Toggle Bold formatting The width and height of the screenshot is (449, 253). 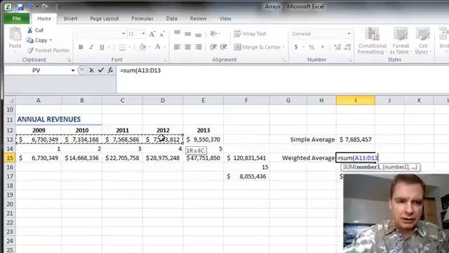point(81,47)
